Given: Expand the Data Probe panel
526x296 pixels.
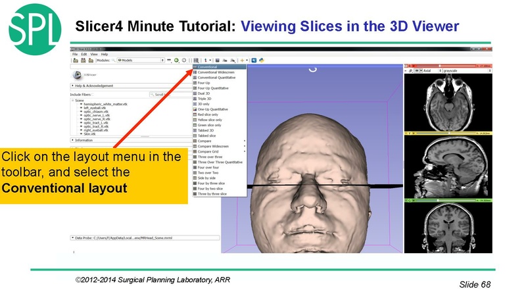Looking at the screenshot, I should point(145,238).
